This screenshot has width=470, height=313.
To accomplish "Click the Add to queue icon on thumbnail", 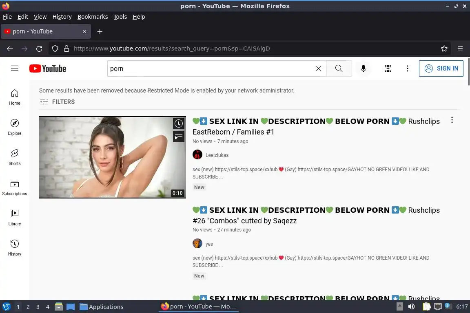I will coord(179,137).
